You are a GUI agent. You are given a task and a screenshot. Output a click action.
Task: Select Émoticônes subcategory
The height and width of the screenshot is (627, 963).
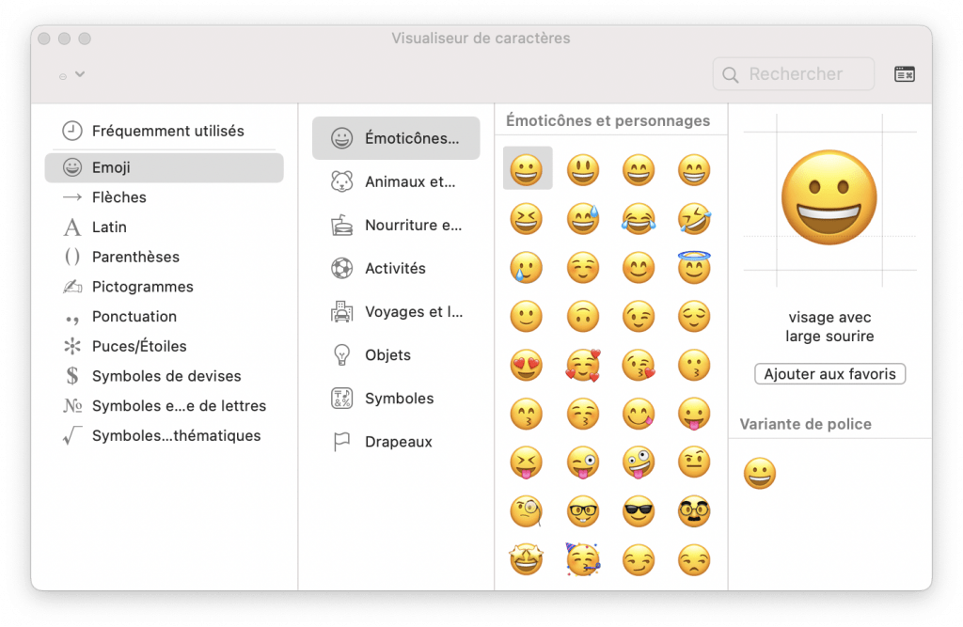click(x=396, y=138)
